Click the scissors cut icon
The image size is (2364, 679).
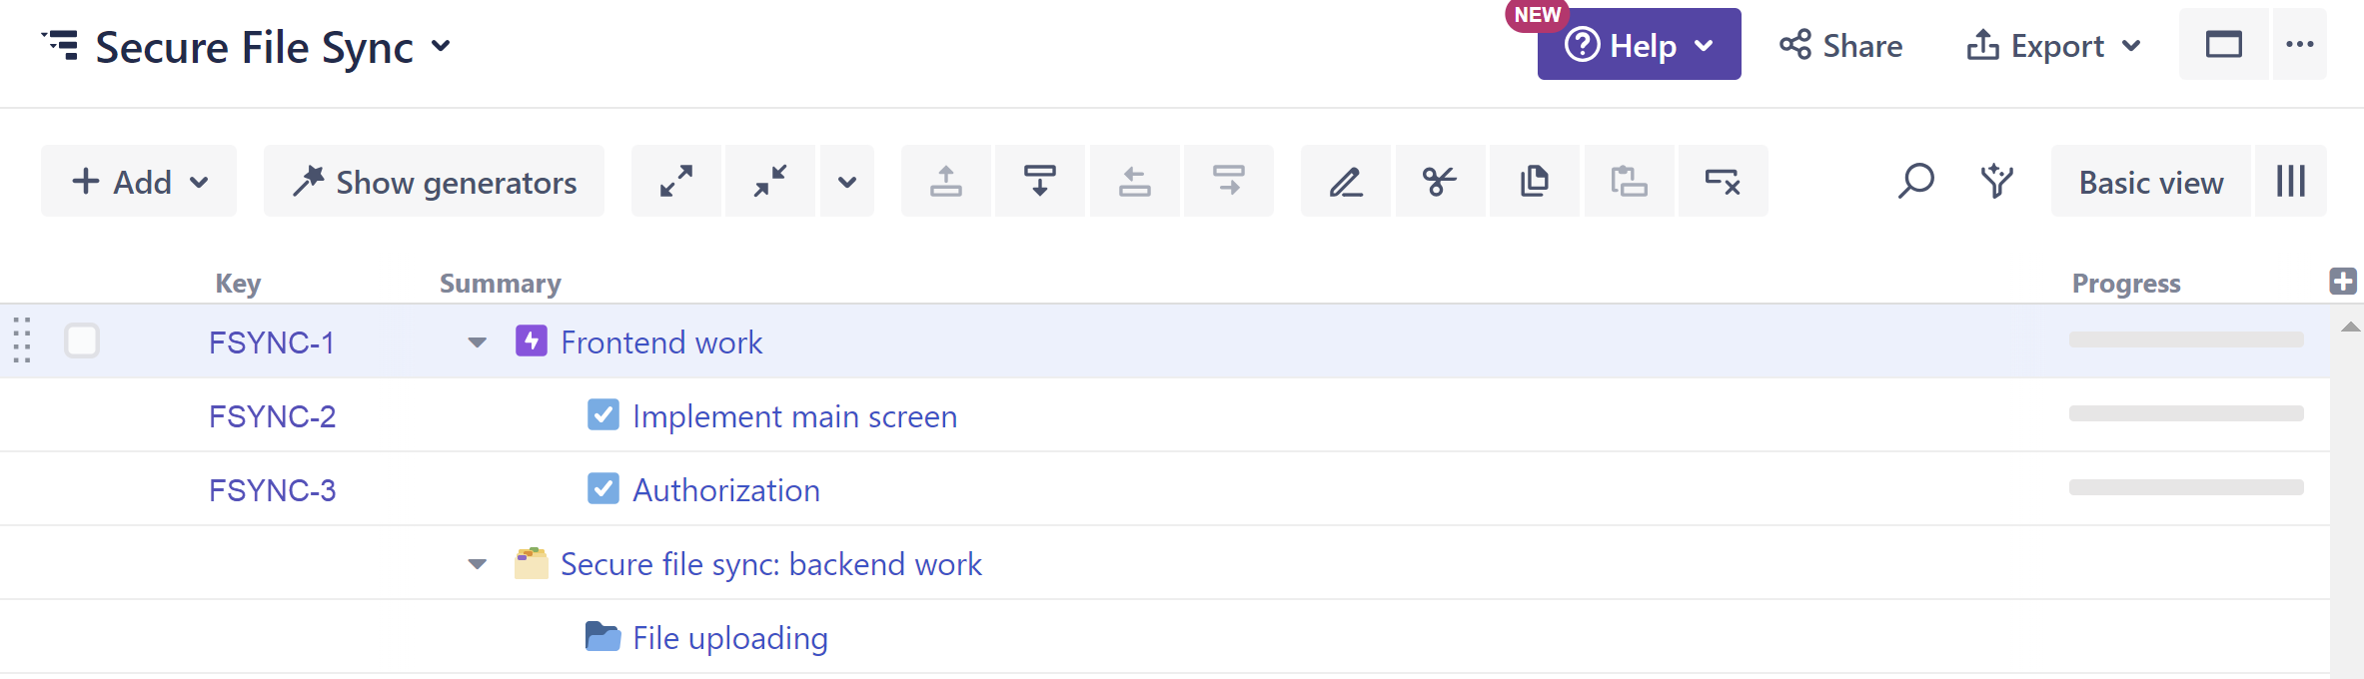1440,182
